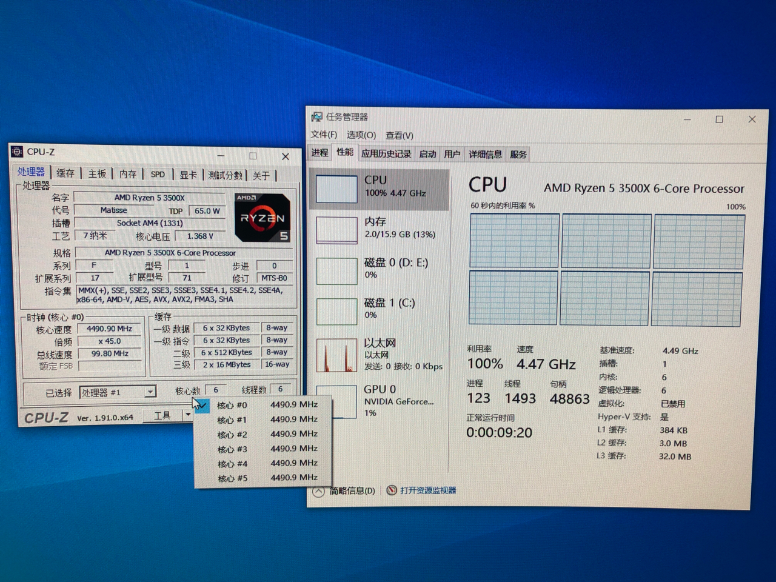Screen dimensions: 776x582
Task: Click the Task Manager title bar icon
Action: point(316,116)
